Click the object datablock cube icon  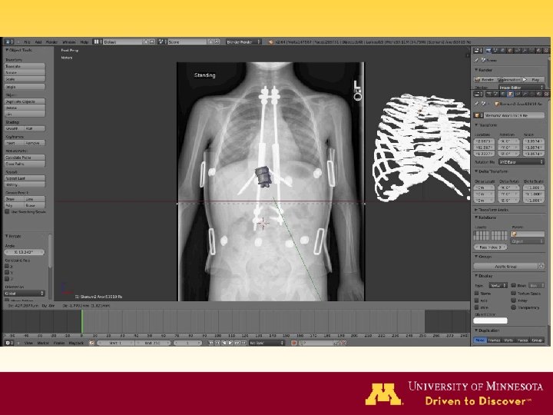click(478, 115)
